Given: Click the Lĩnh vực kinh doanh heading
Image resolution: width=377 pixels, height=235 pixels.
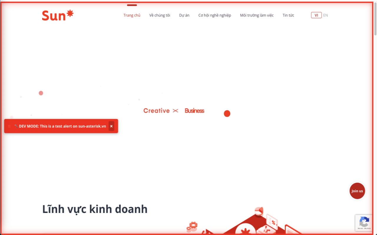Looking at the screenshot, I should 95,209.
